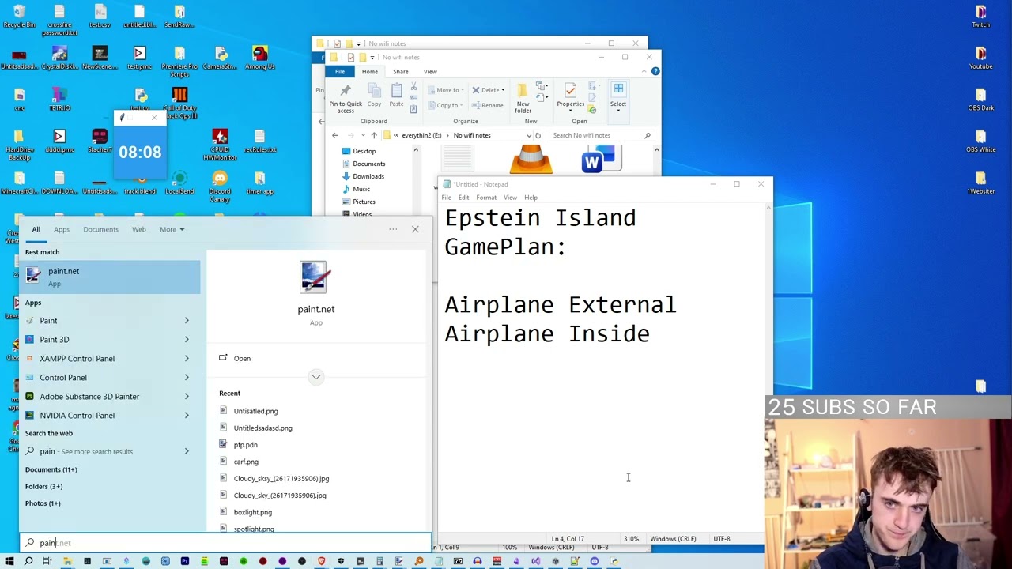Open the More filter dropdown

pyautogui.click(x=172, y=229)
